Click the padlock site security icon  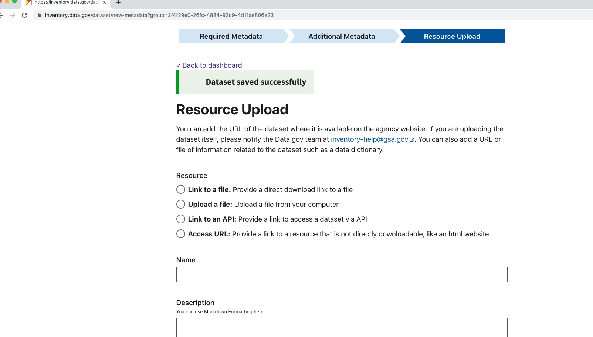[x=39, y=15]
